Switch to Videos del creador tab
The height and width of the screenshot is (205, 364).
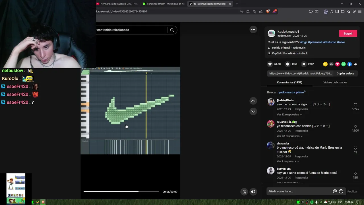335,82
